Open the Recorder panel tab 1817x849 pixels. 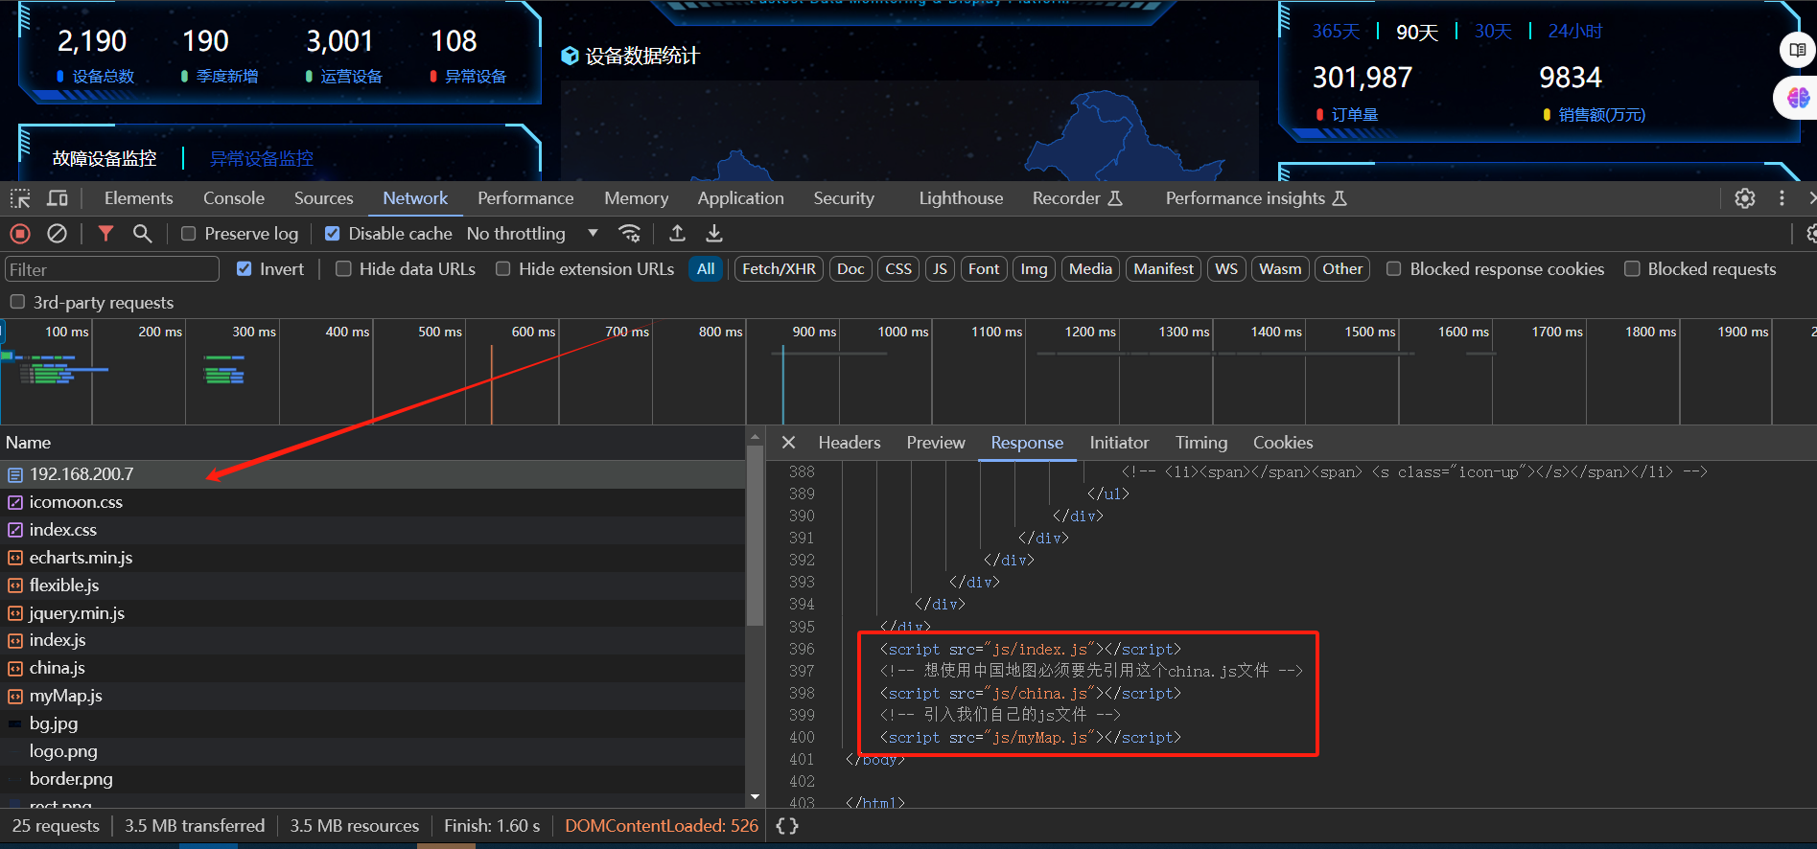pos(1077,198)
